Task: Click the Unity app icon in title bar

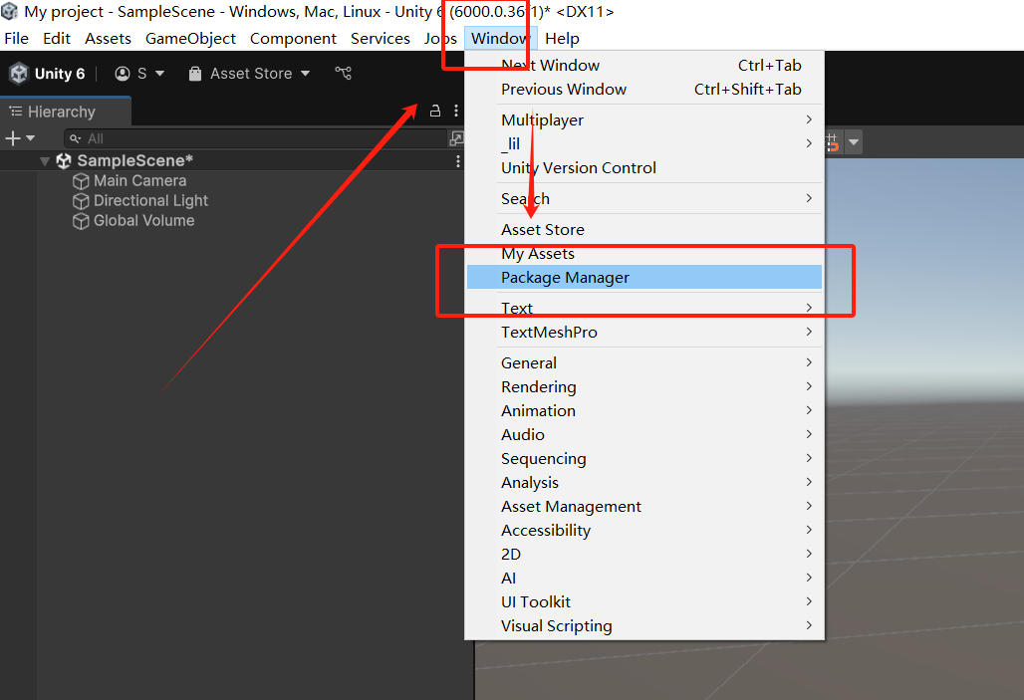Action: tap(10, 12)
